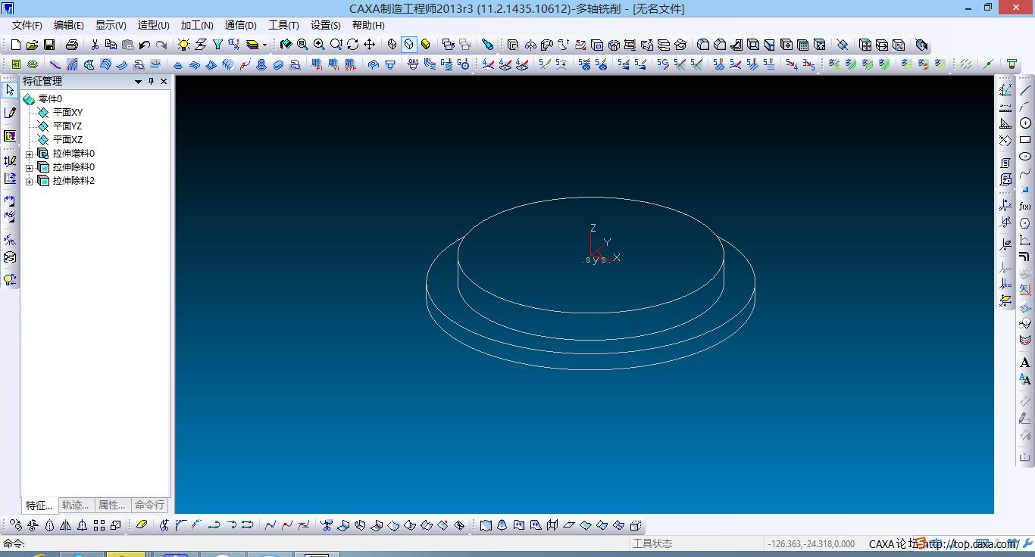Click the red machine tool icon
The image size is (1035, 557).
pyautogui.click(x=1012, y=64)
